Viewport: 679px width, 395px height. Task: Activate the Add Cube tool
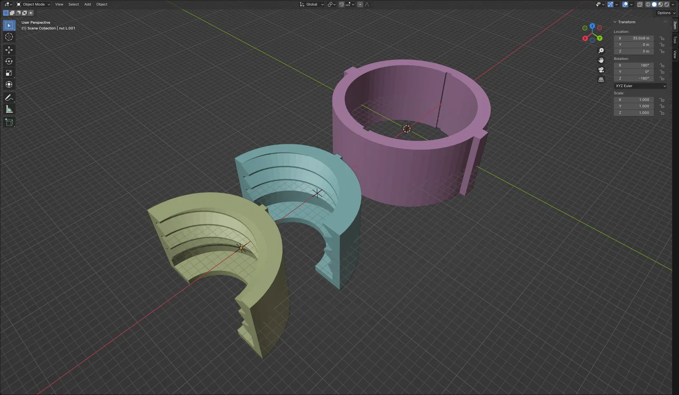tap(9, 122)
